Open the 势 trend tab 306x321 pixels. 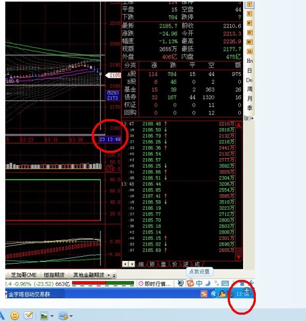coord(152,264)
